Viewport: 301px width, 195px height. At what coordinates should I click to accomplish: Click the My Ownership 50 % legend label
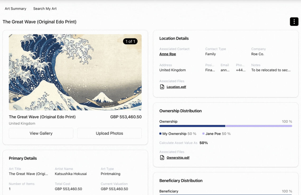coord(179,134)
